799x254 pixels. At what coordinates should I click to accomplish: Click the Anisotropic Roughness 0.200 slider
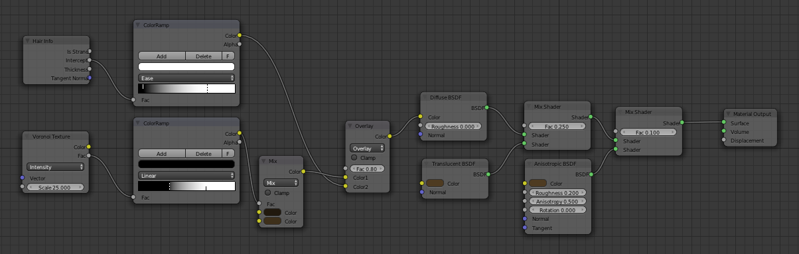pyautogui.click(x=557, y=192)
